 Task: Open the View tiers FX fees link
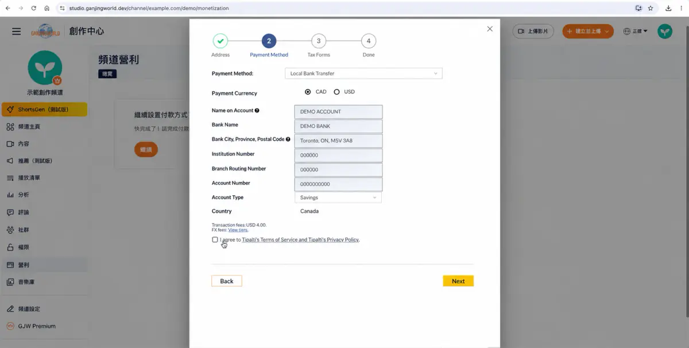point(238,230)
